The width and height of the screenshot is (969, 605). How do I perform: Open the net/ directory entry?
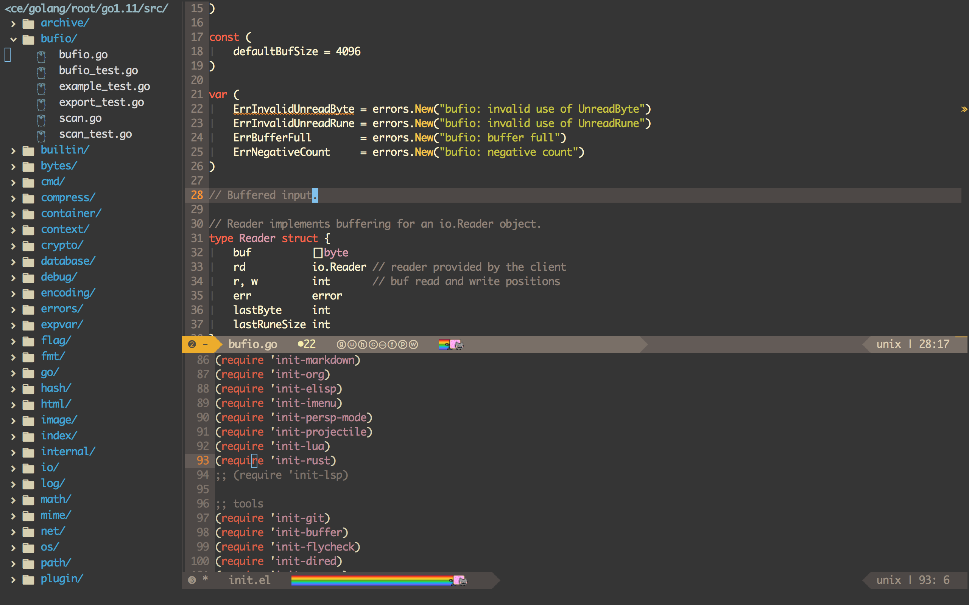(53, 531)
